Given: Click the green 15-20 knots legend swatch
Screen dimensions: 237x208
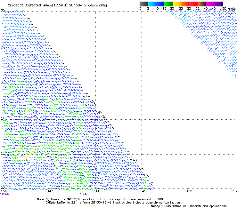Looking at the screenshot, I should (168, 4).
